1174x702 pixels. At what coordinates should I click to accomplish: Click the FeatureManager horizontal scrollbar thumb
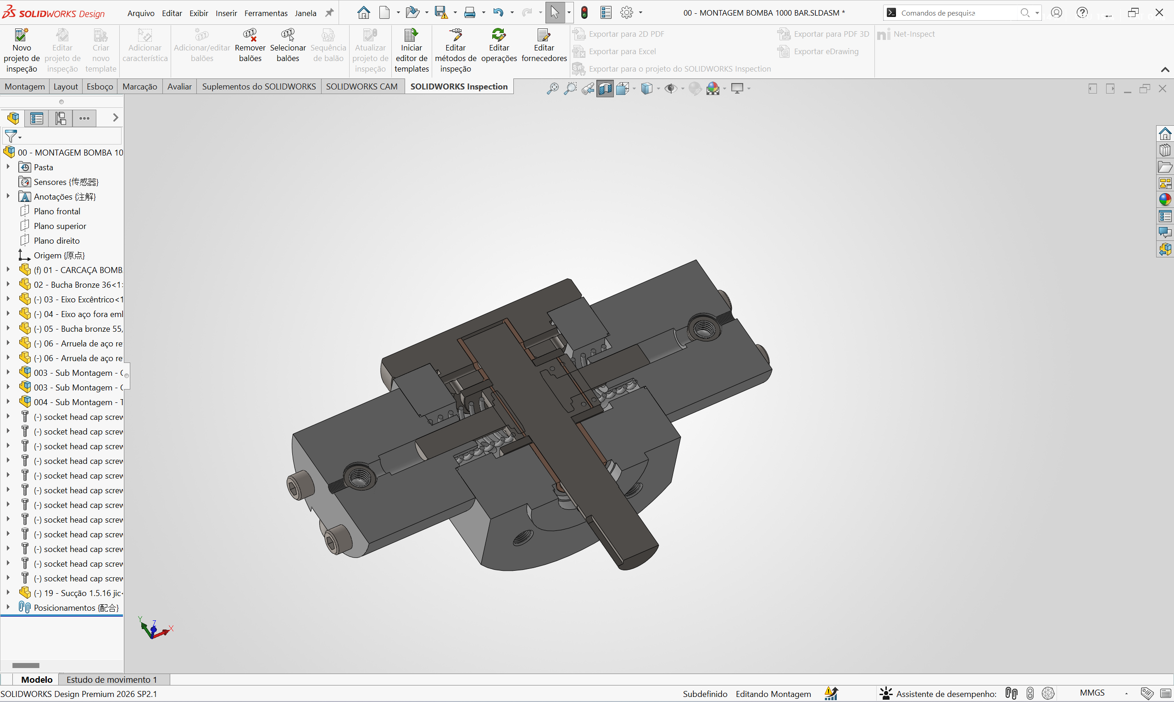coord(26,665)
